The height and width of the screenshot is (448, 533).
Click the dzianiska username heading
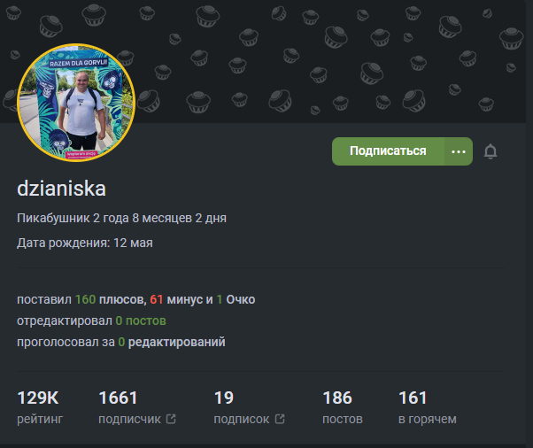point(61,189)
